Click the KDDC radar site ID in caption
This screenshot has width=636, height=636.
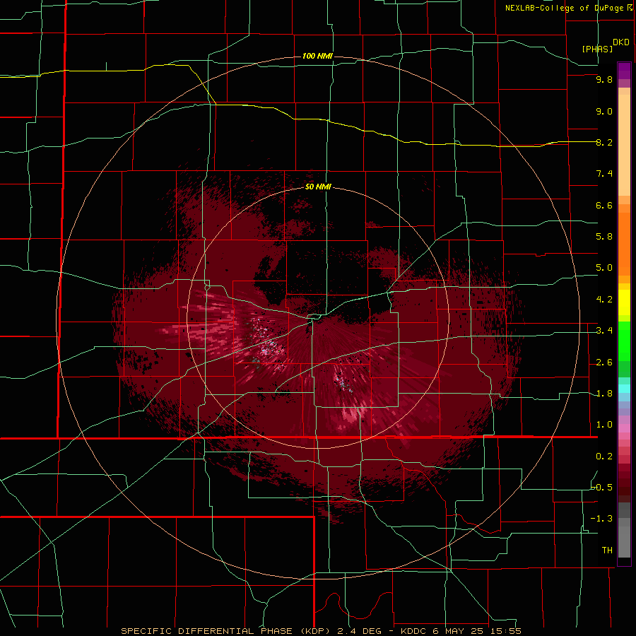pyautogui.click(x=413, y=631)
